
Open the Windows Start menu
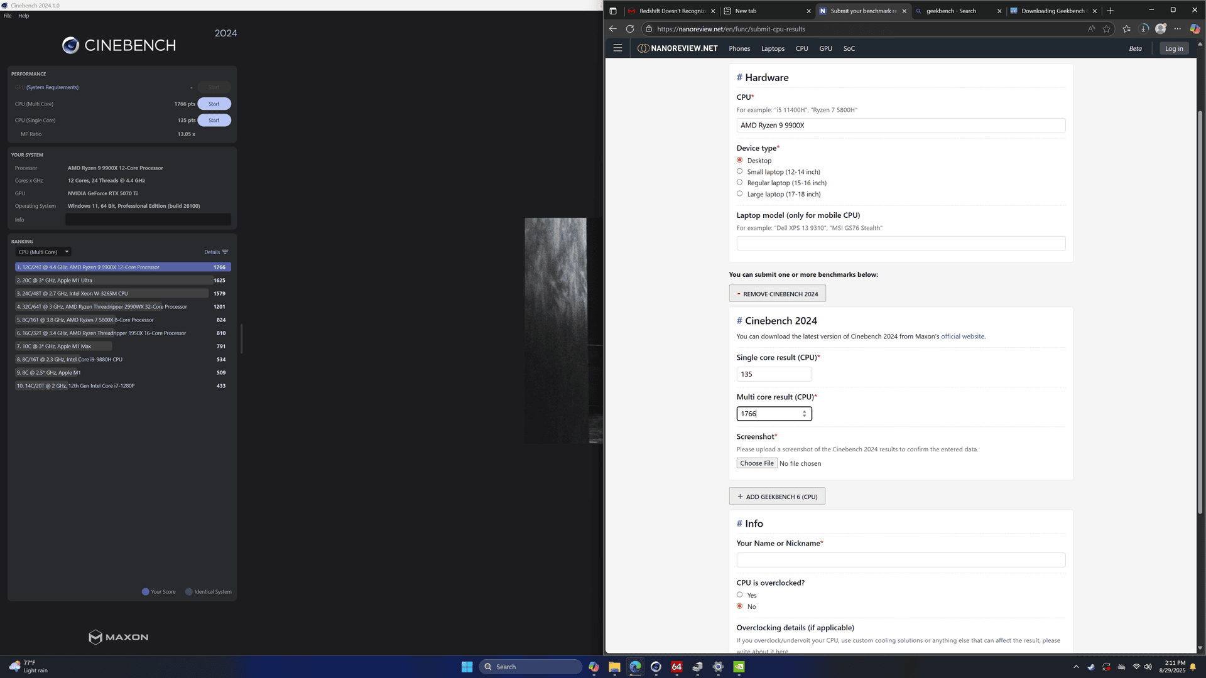[467, 667]
